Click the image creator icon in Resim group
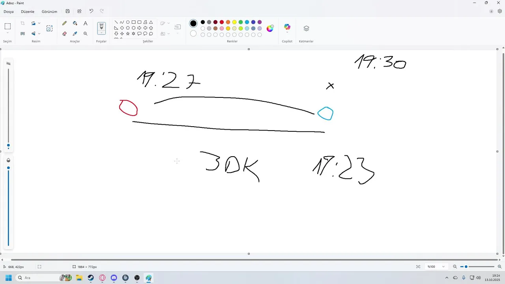The image size is (505, 284). click(x=49, y=28)
